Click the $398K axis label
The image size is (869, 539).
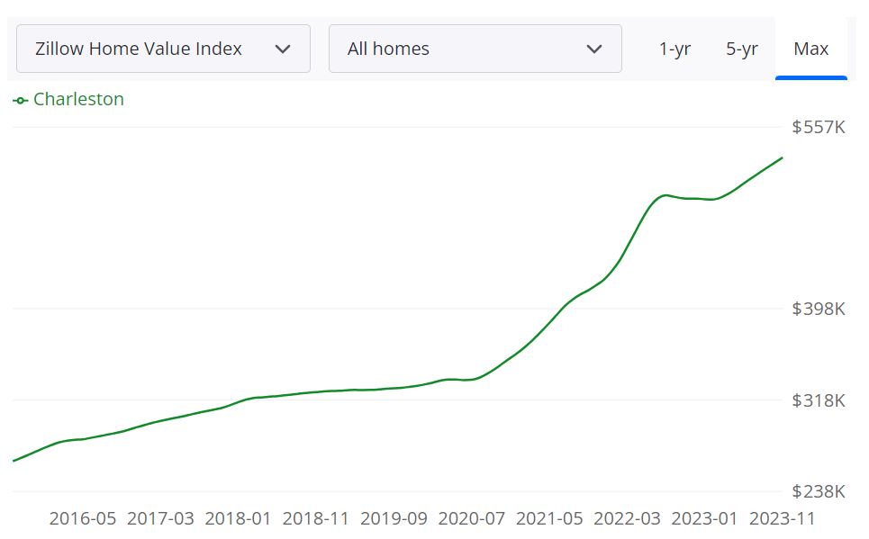point(817,309)
